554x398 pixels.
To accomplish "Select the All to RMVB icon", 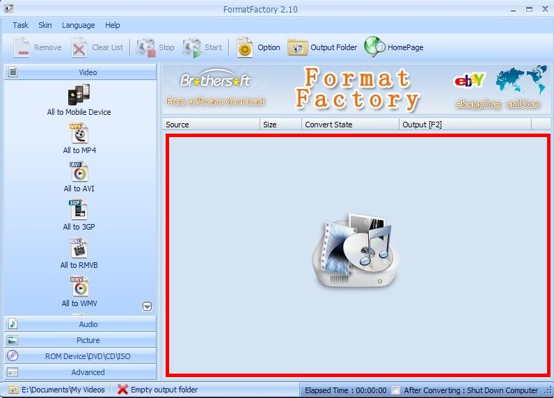I will tap(79, 248).
